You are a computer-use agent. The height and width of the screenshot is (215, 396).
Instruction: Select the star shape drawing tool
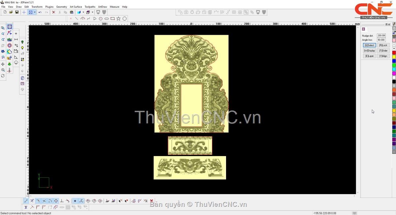[x=118, y=19]
